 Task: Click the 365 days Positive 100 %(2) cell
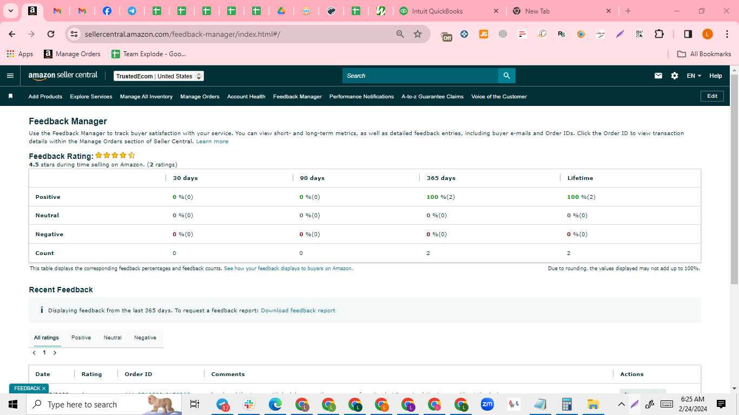click(x=440, y=197)
